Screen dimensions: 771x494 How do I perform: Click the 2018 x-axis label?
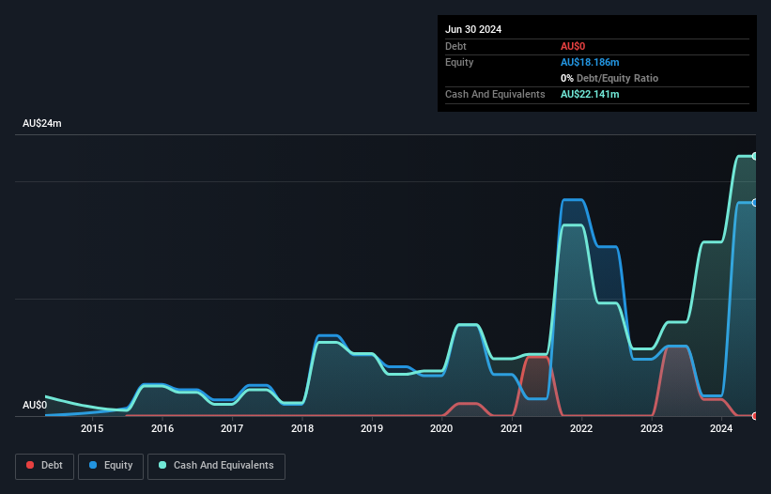pos(301,428)
